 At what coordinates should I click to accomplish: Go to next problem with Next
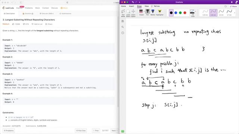(x=114, y=131)
